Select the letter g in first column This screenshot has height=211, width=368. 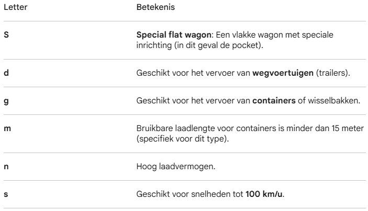[6, 100]
